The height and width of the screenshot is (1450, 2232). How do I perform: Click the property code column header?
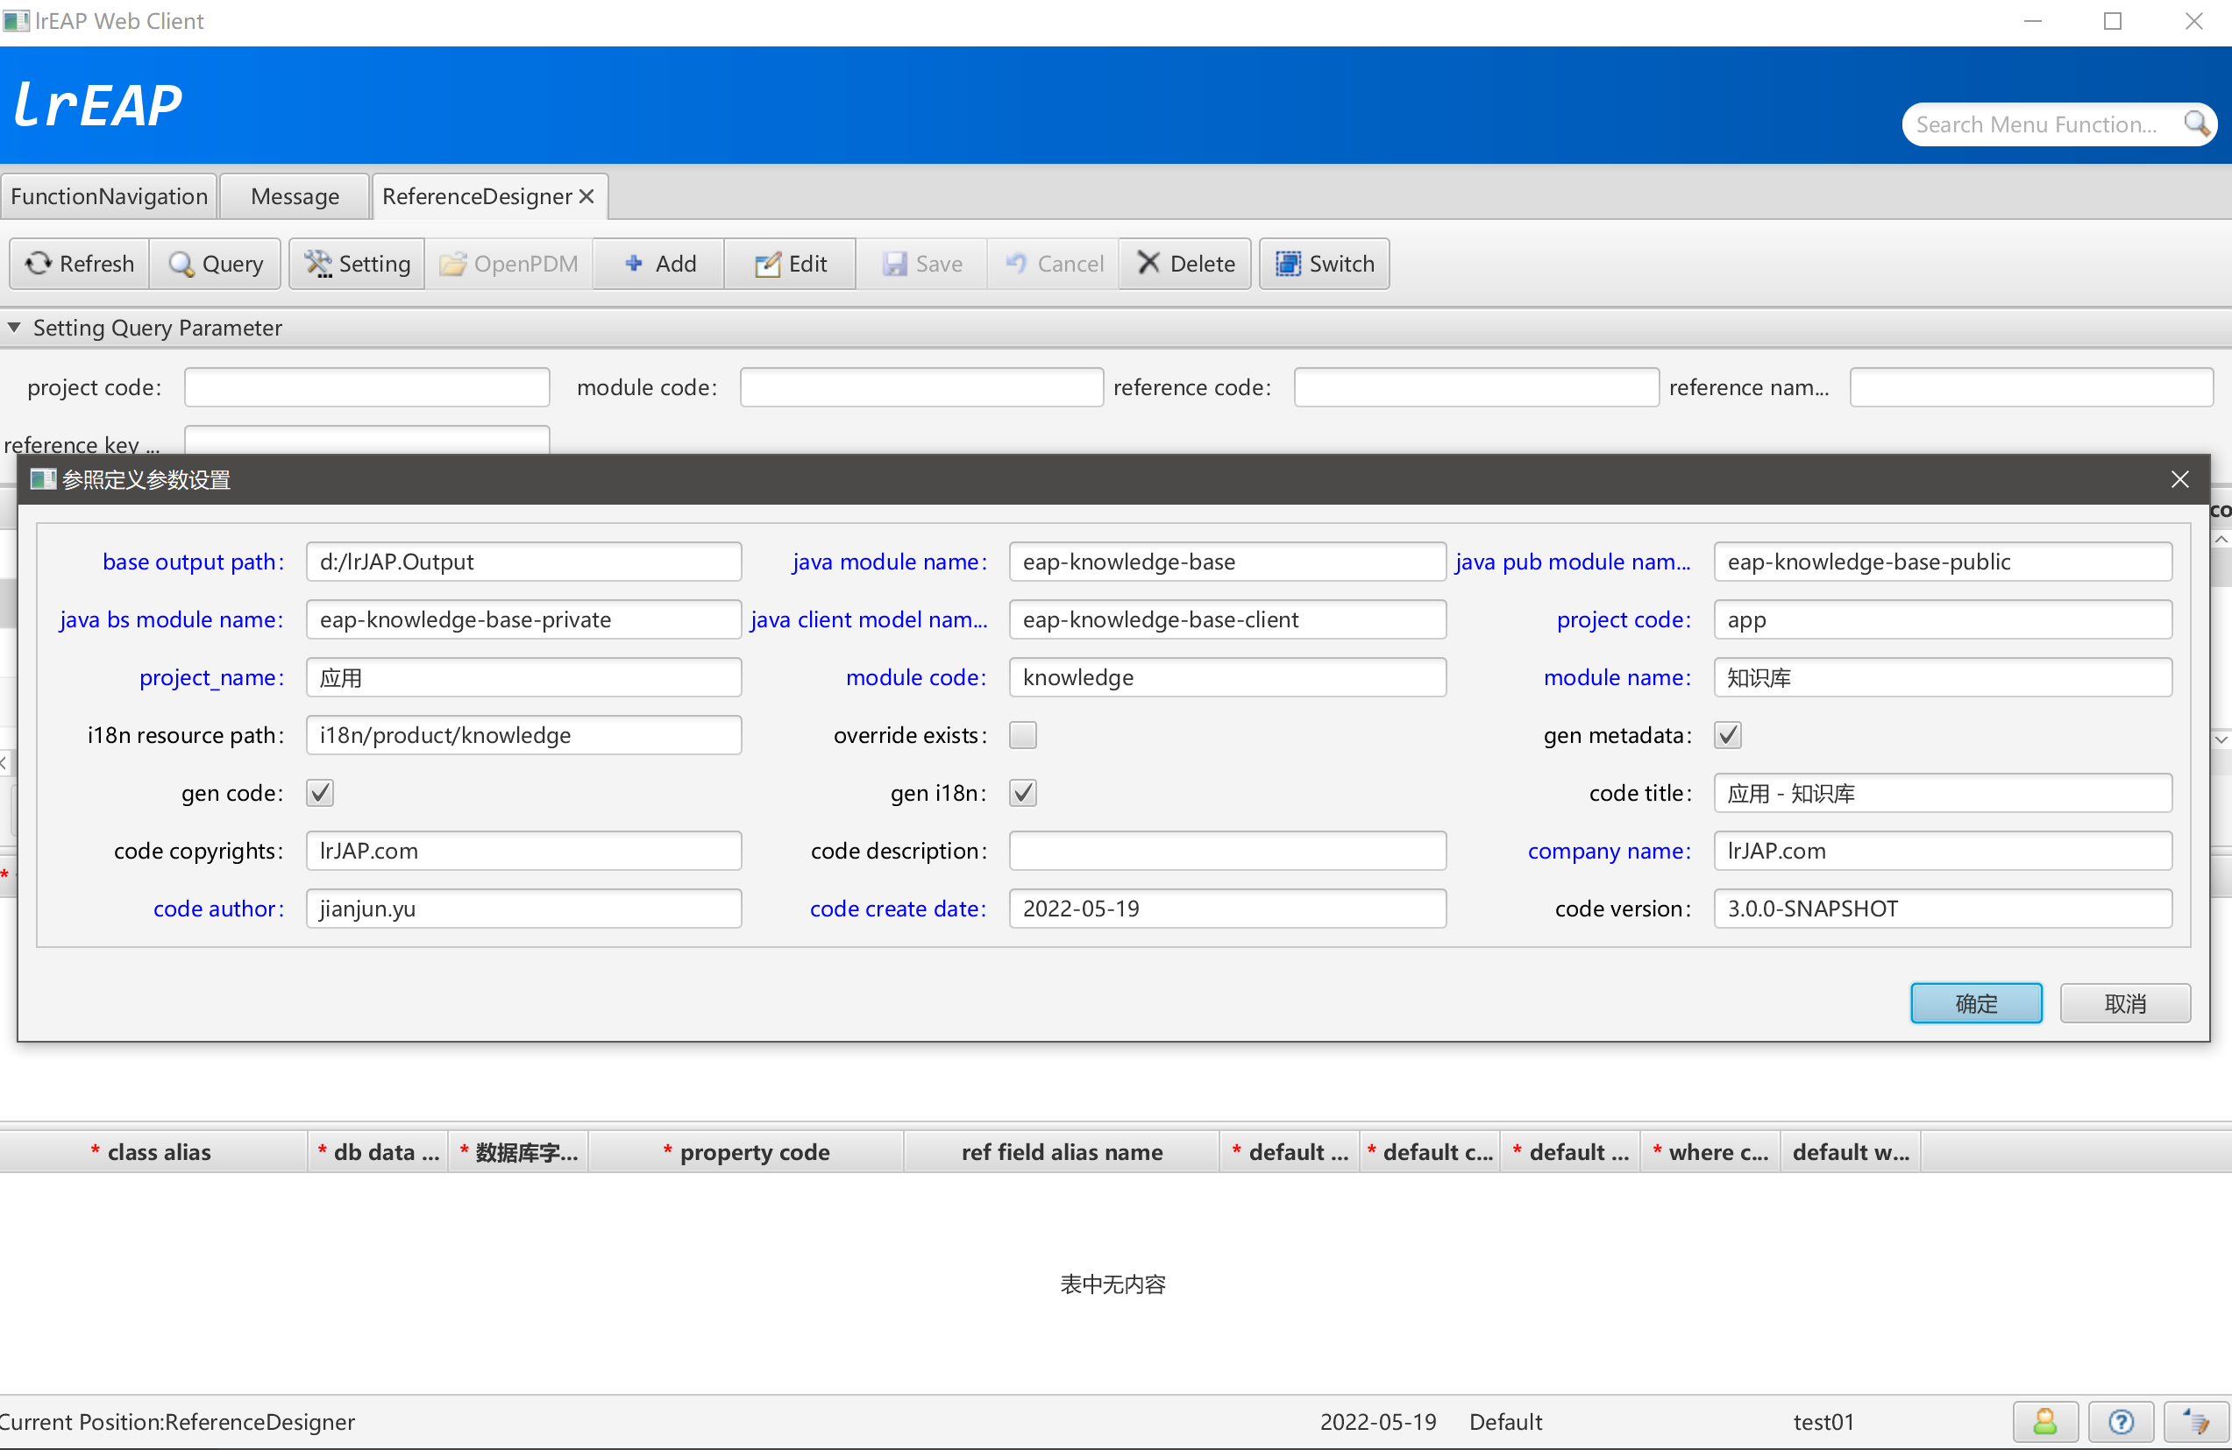click(x=747, y=1153)
